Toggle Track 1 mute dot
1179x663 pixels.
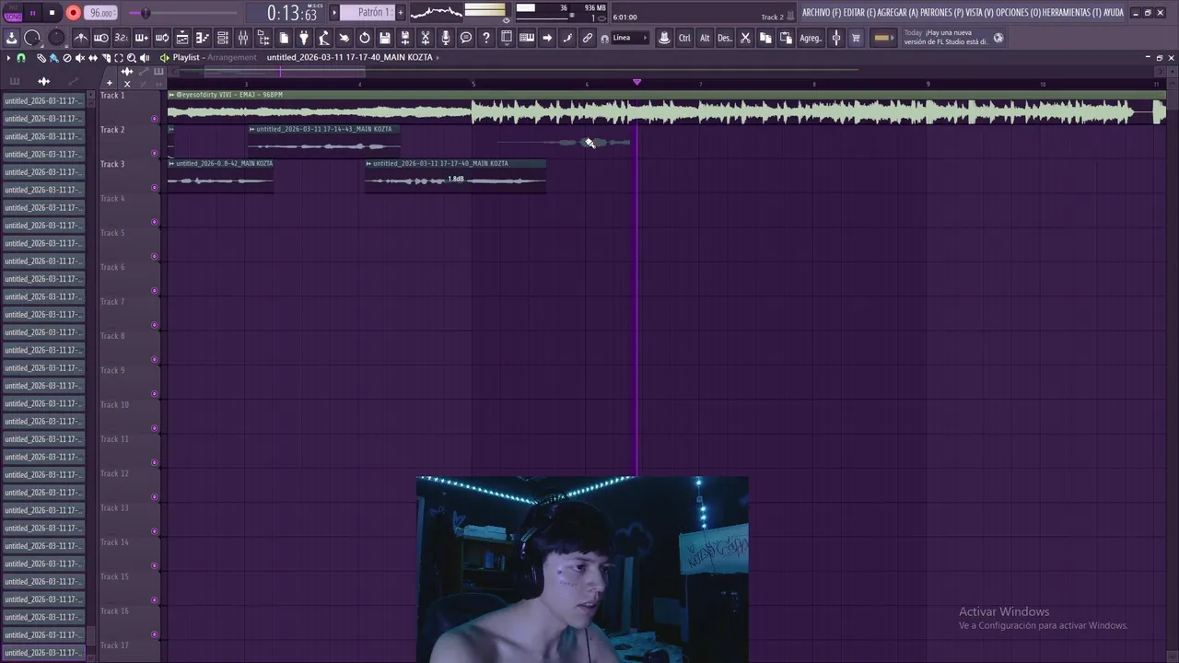coord(154,119)
